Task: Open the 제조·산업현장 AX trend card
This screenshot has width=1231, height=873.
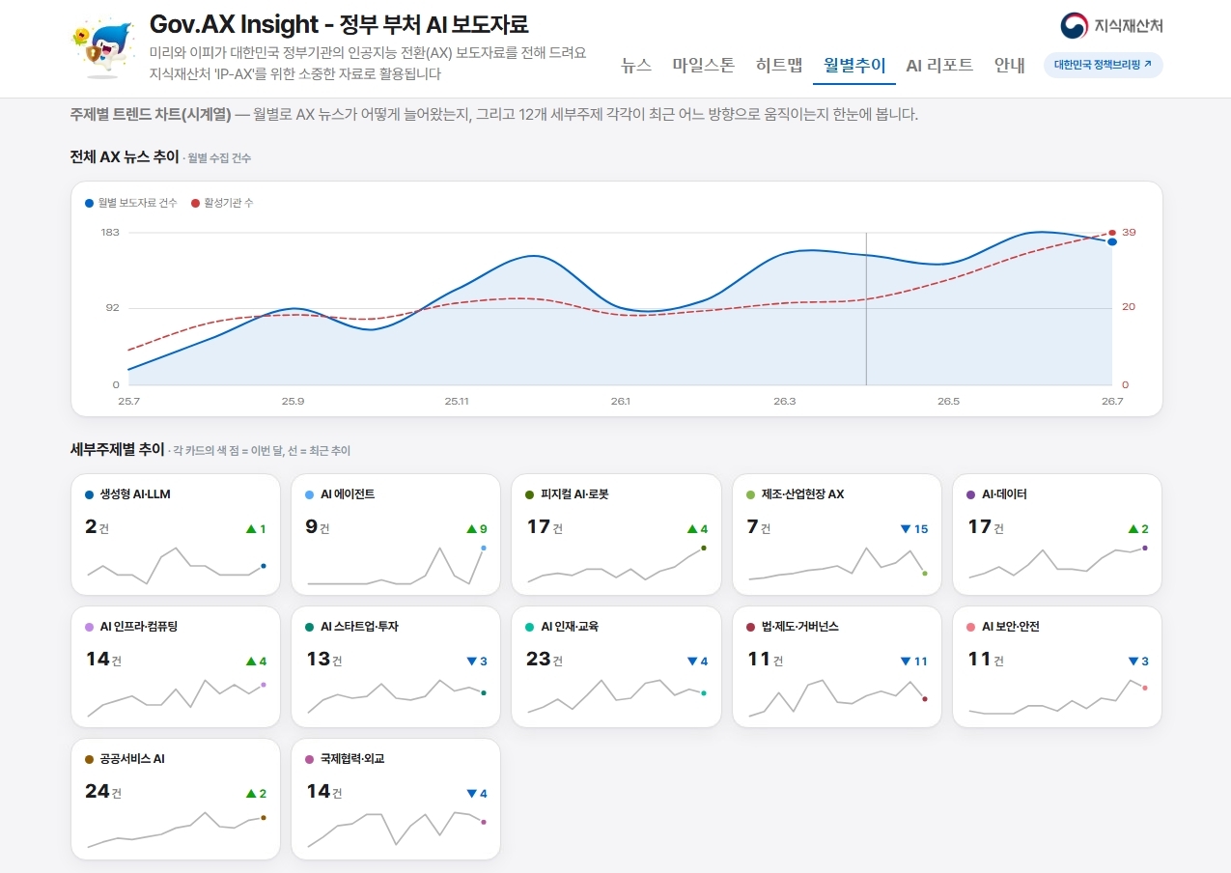Action: (x=837, y=534)
